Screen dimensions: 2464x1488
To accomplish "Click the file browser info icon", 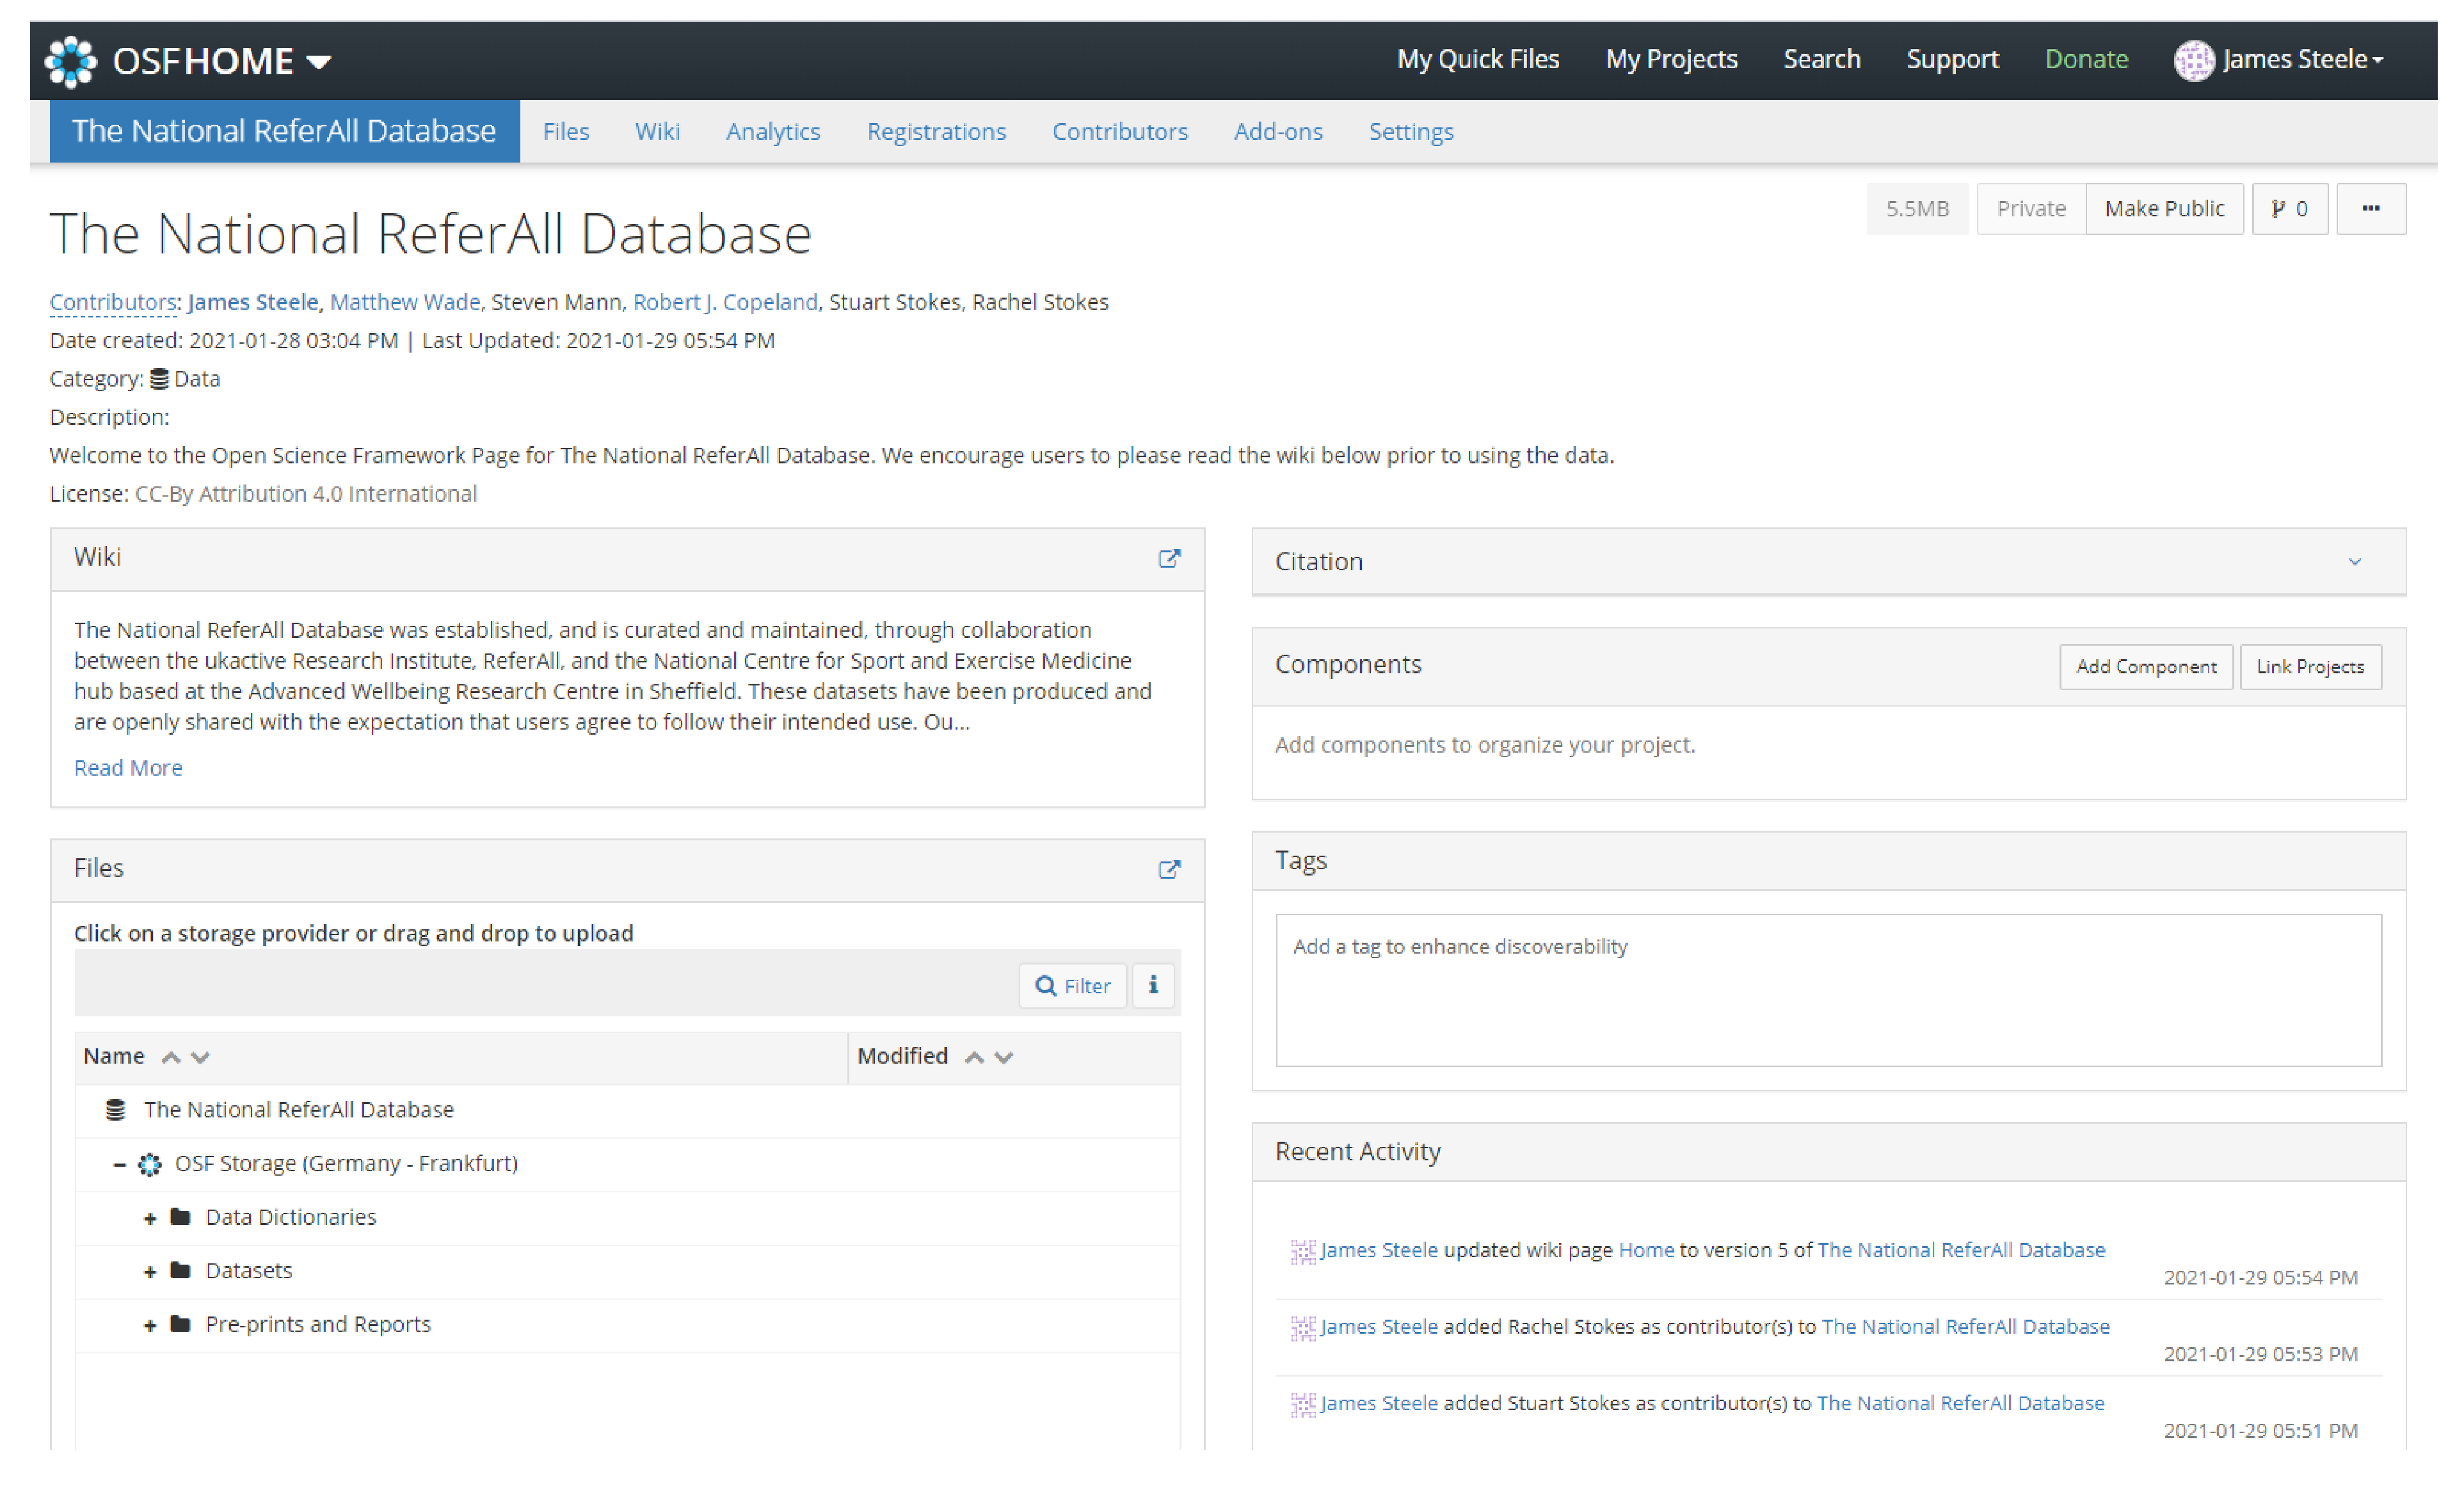I will coord(1153,985).
